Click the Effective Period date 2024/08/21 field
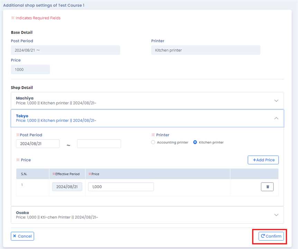The height and width of the screenshot is (249, 298). [x=67, y=187]
